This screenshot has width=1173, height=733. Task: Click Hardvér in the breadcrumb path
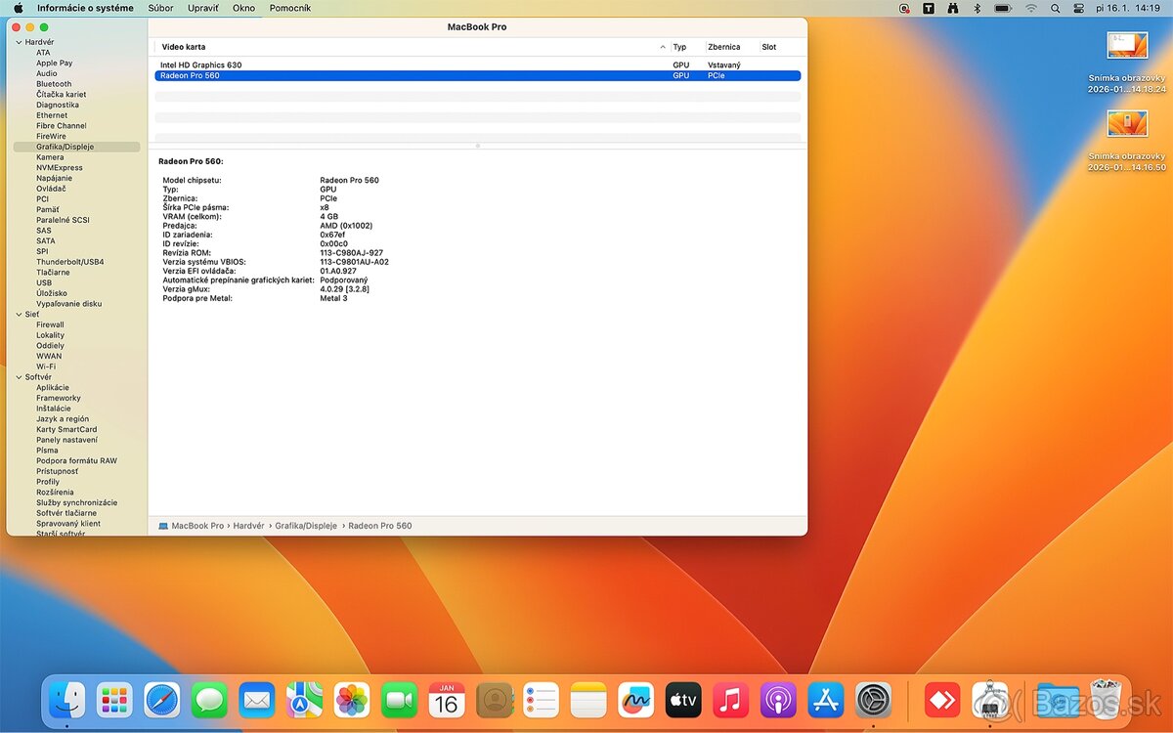pos(249,525)
